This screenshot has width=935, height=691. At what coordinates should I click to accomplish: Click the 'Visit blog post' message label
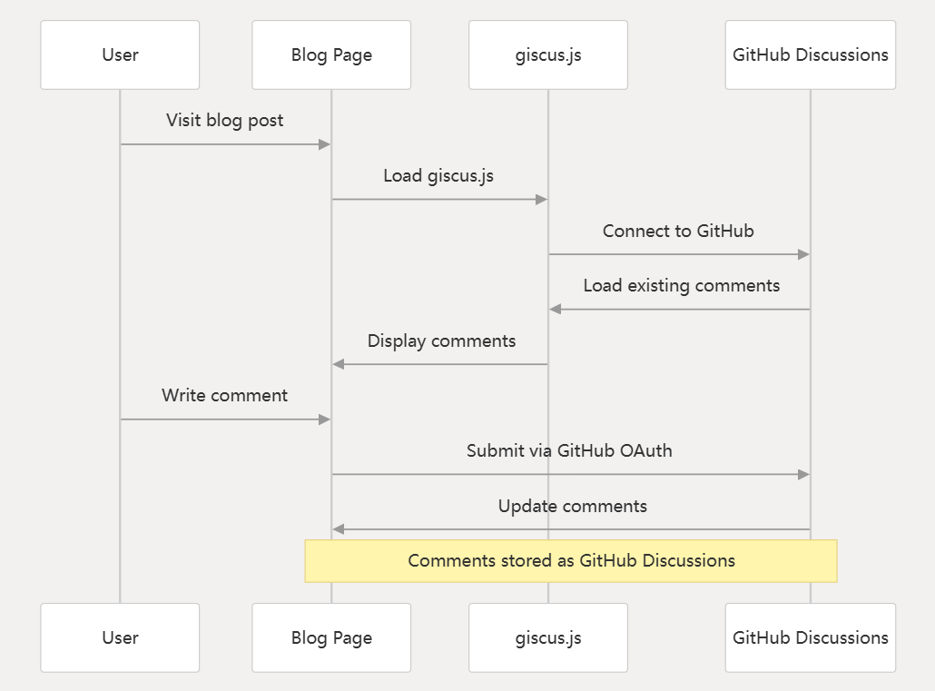tap(225, 121)
